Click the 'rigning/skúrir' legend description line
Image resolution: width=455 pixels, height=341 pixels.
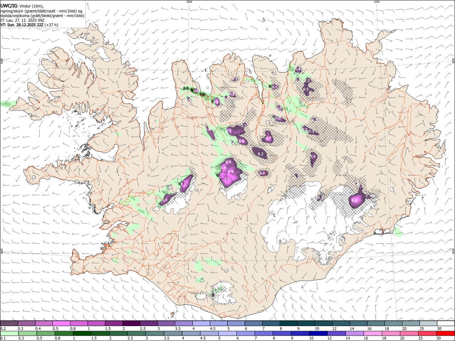coord(41,11)
